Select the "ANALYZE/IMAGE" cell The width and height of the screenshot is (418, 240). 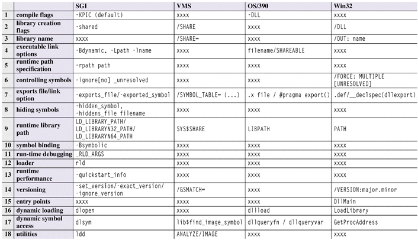click(x=199, y=235)
